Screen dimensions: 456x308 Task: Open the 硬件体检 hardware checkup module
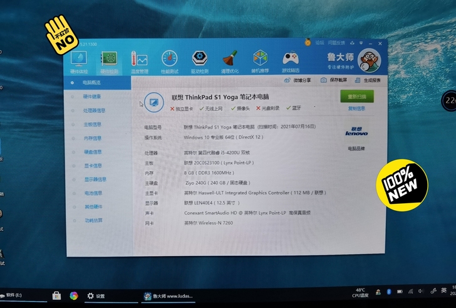tap(79, 61)
